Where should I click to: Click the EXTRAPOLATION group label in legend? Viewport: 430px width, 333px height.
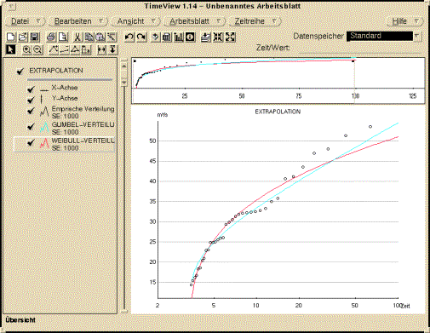coord(56,71)
